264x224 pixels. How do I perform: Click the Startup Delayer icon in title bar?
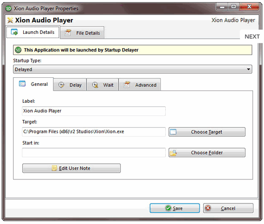(8, 8)
